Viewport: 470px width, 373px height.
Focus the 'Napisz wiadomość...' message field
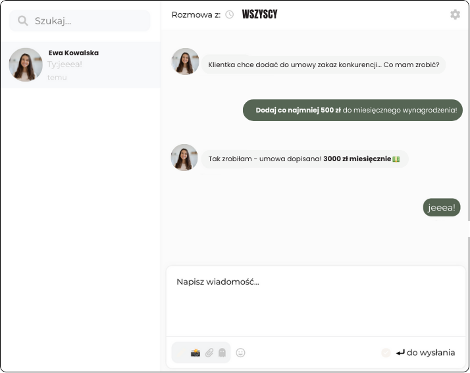pos(315,300)
